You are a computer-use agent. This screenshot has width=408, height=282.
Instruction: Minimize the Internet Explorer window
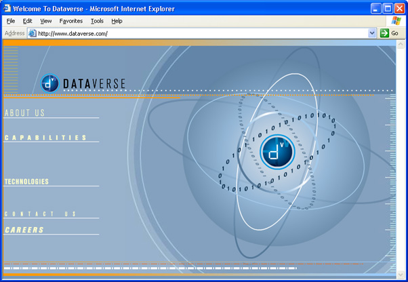click(375, 9)
